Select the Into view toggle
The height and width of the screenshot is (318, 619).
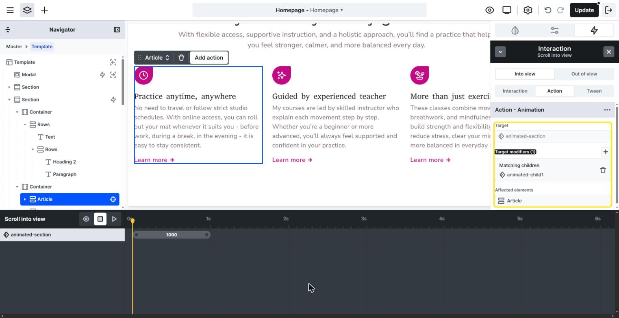tap(525, 74)
